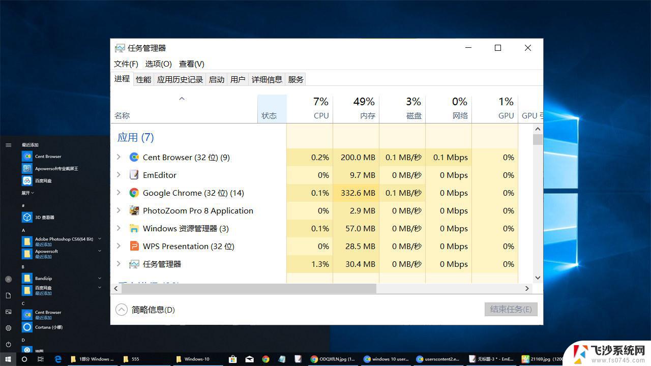The height and width of the screenshot is (366, 651).
Task: Switch to the 详细信息 tab
Action: (x=267, y=79)
